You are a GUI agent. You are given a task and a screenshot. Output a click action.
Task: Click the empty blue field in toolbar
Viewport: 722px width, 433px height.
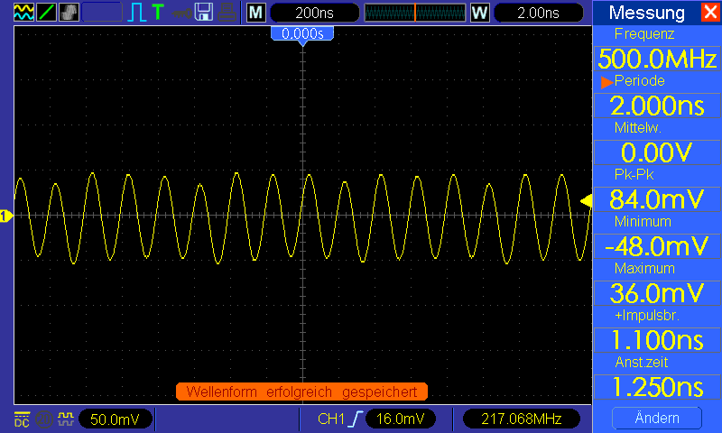[102, 13]
